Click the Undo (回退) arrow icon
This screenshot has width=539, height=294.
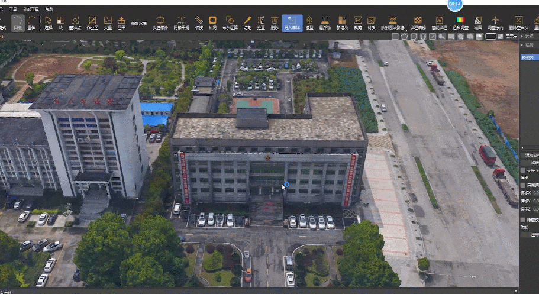click(x=18, y=22)
